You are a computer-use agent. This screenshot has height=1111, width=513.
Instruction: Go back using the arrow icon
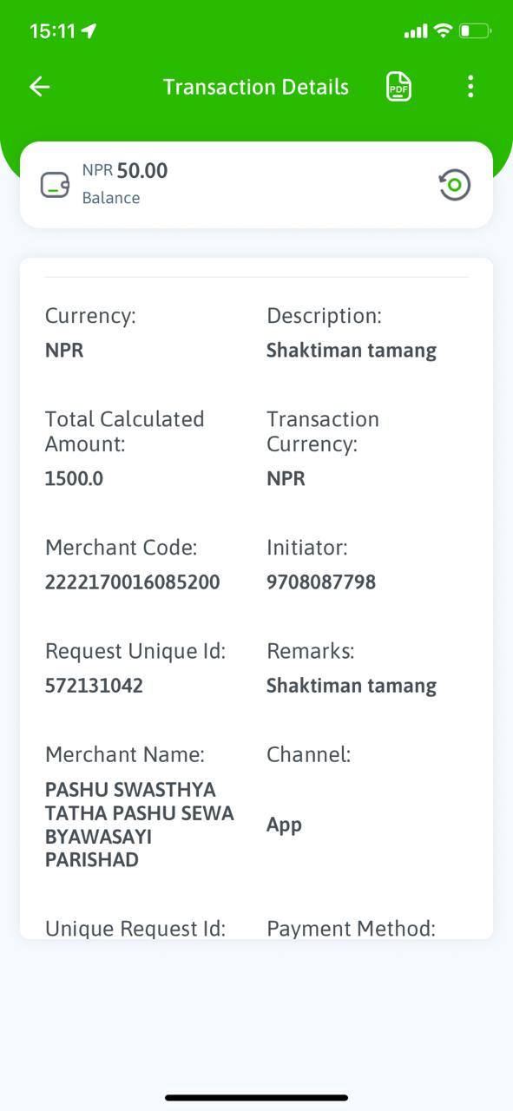[40, 87]
